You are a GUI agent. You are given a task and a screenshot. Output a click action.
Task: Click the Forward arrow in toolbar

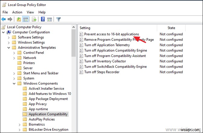(10, 19)
